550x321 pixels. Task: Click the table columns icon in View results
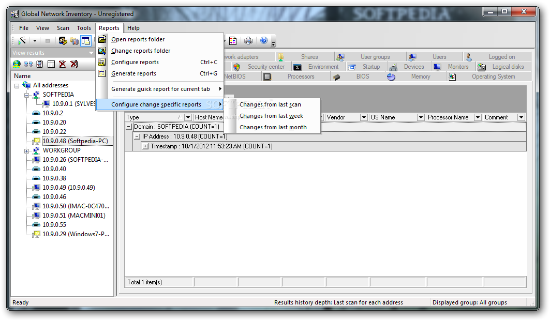click(51, 64)
